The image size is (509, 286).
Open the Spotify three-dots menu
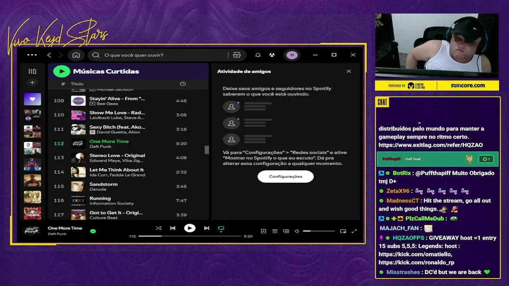(x=32, y=55)
